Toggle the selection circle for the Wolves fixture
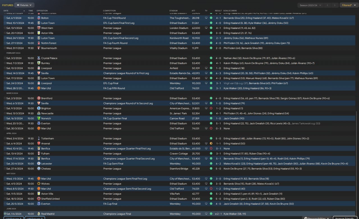Screen dimensions: 359x219 [5, 184]
